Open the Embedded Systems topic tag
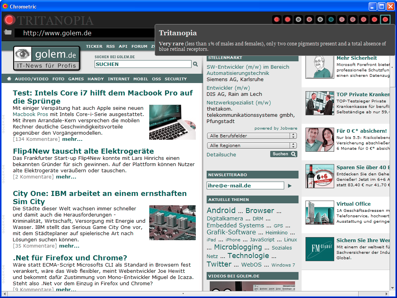Screen dimensions: 397x298 coord(235,225)
